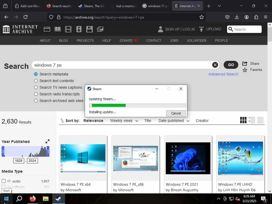This screenshot has width=272, height=204.
Task: Switch to the Add-ons Manager tab
Action: pos(27,6)
